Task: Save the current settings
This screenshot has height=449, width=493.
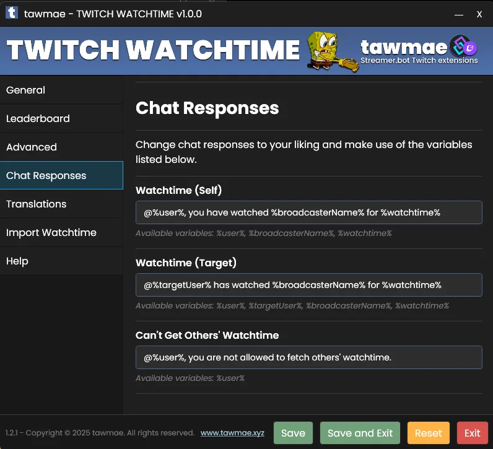Action: tap(293, 433)
